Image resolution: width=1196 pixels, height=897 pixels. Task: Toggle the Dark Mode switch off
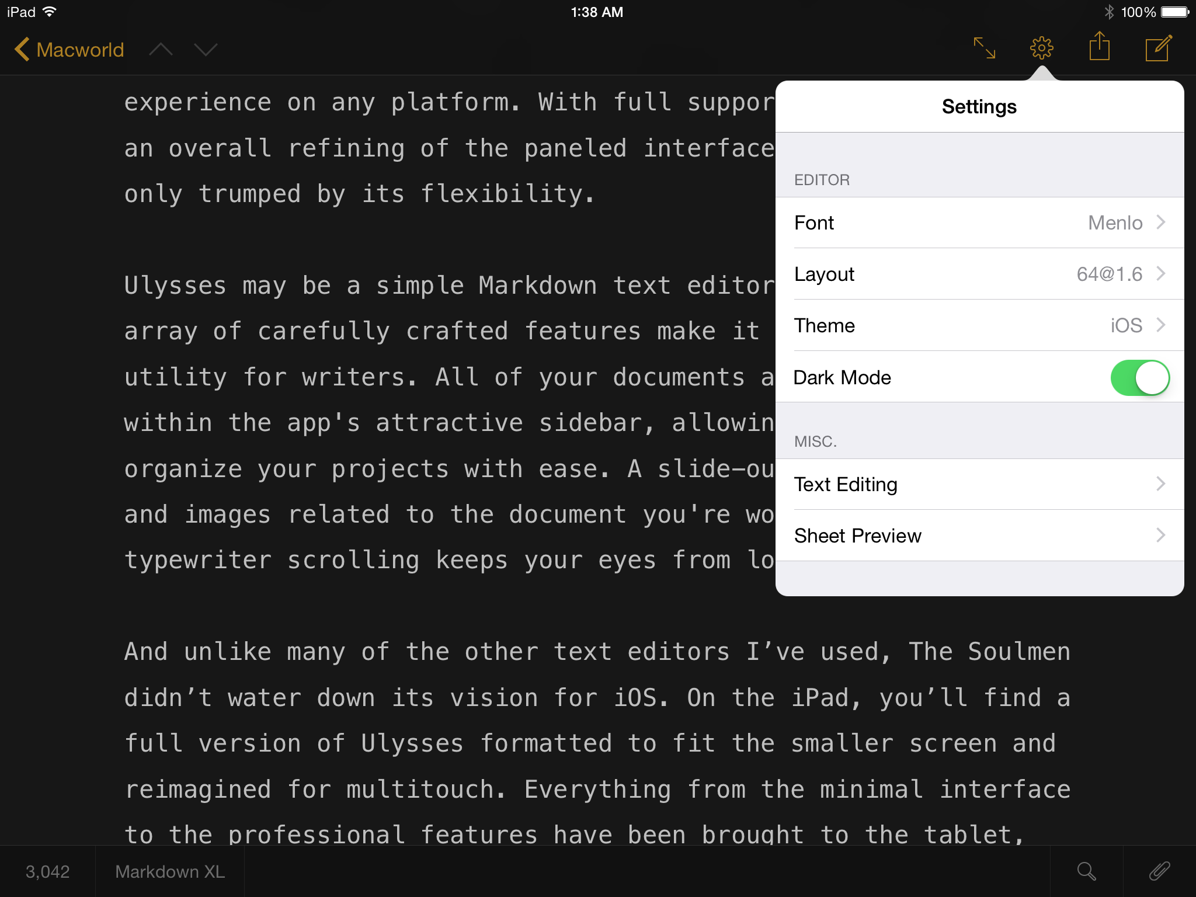1139,378
